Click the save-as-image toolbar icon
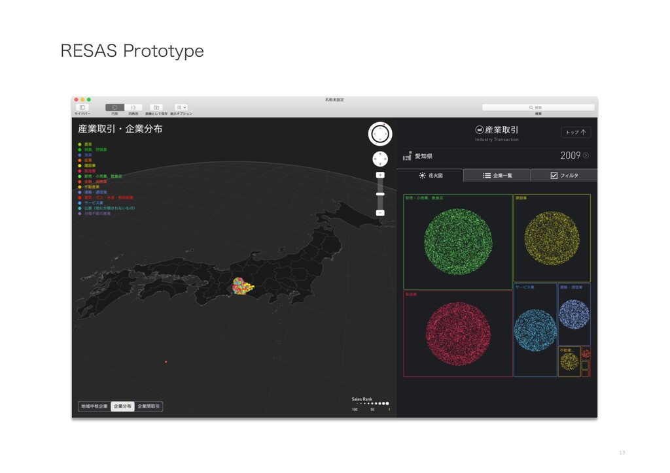670x473 pixels. click(x=156, y=108)
